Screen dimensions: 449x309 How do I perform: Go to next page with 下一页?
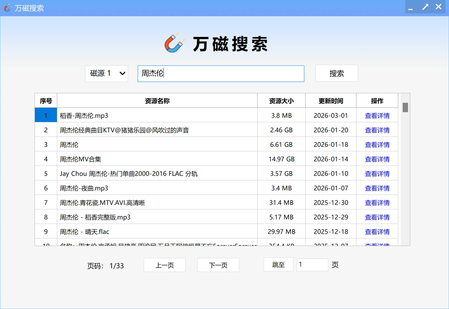(218, 265)
